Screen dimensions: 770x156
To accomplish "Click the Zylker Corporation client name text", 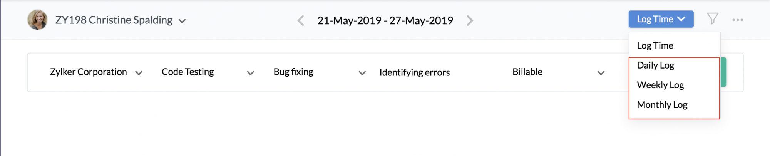I will pos(88,72).
